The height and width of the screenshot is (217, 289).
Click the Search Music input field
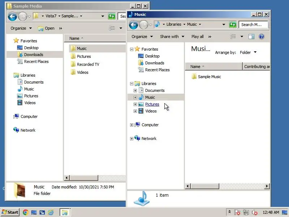click(254, 25)
